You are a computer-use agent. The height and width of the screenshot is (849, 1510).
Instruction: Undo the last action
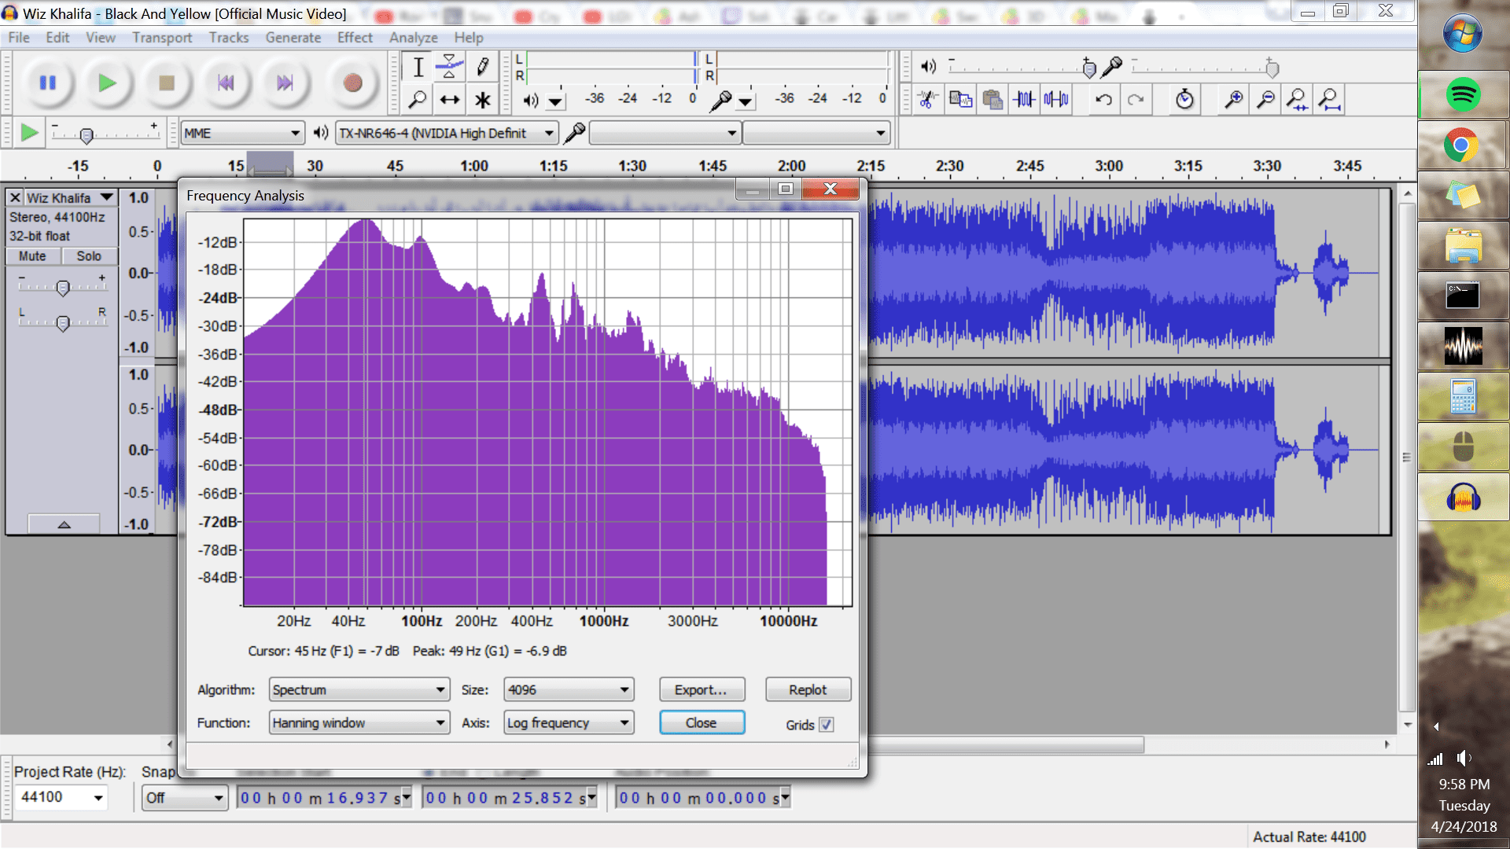pyautogui.click(x=1104, y=99)
